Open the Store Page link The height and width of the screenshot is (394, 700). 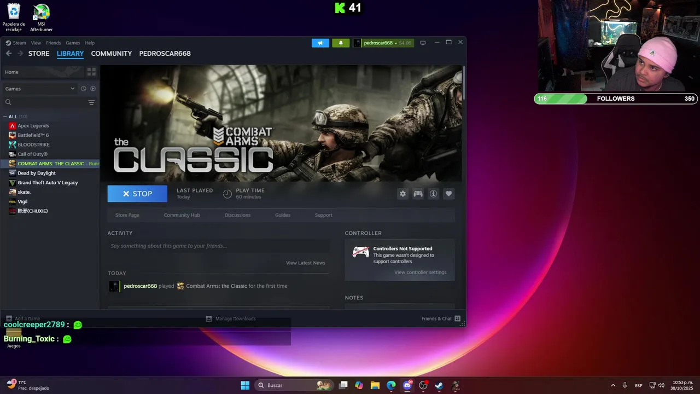127,215
